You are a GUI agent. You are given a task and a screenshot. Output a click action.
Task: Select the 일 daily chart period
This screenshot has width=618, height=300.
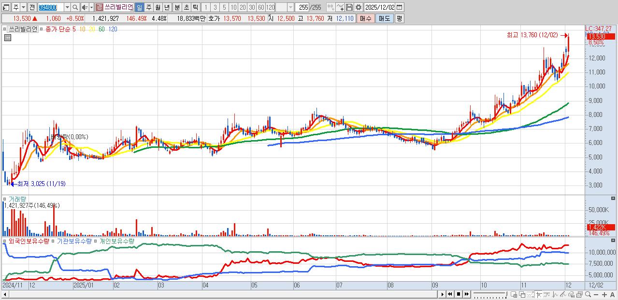click(139, 7)
